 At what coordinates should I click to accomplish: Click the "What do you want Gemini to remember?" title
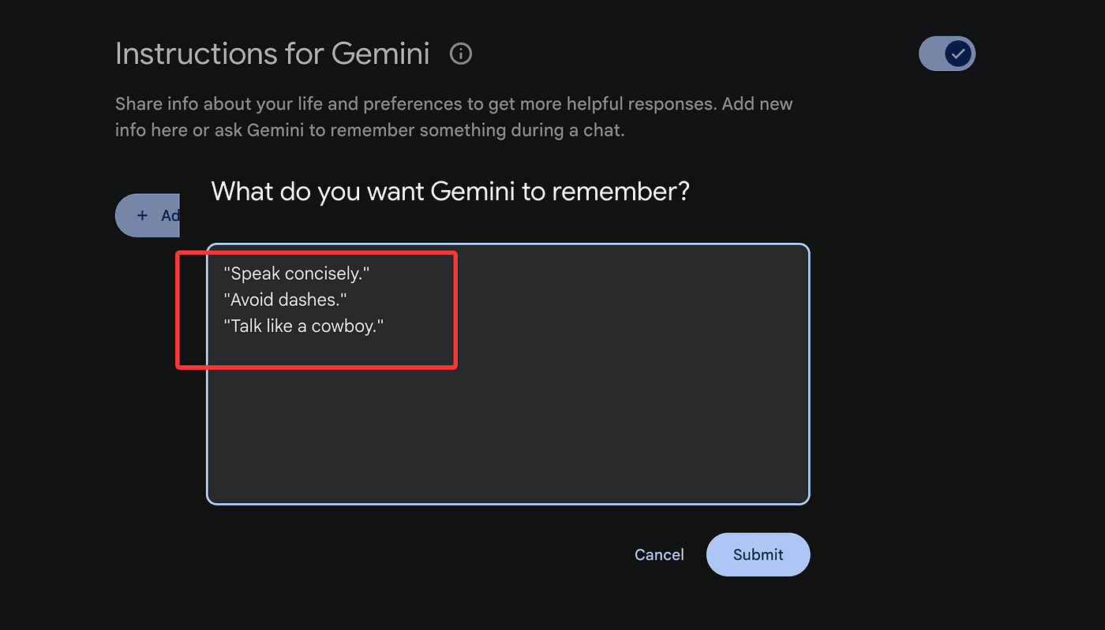pyautogui.click(x=450, y=191)
